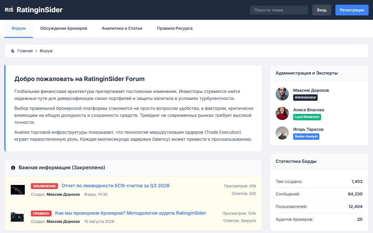Click the ОБЪЯВЛЕНИЕ red tag
The image size is (373, 233).
(x=44, y=186)
